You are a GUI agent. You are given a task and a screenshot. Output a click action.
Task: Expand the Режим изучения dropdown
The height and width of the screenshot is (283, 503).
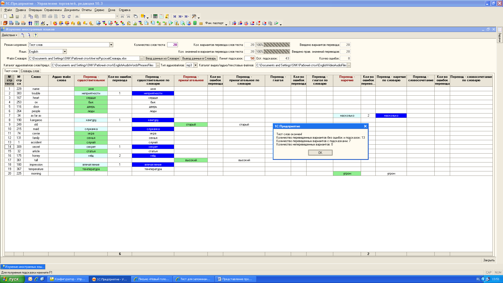[111, 45]
